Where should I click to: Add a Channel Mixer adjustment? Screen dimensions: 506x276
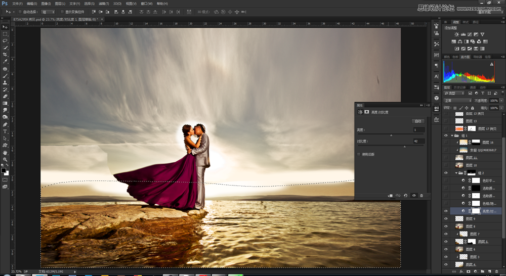[x=479, y=41]
